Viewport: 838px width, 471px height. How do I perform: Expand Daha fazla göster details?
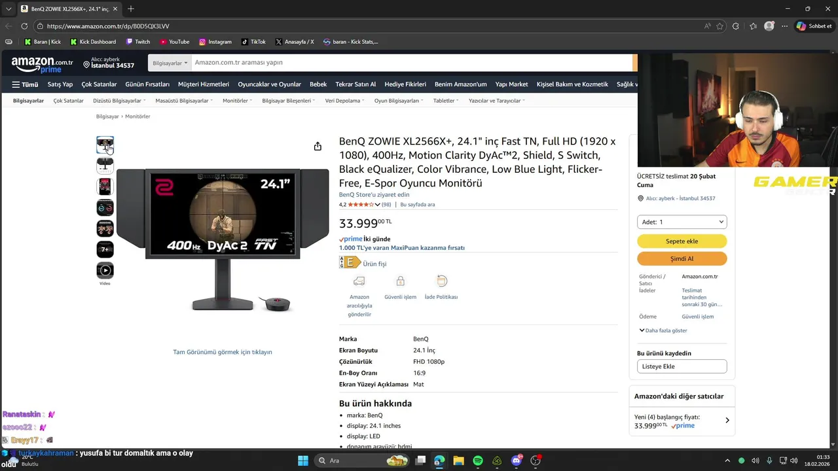pyautogui.click(x=663, y=330)
